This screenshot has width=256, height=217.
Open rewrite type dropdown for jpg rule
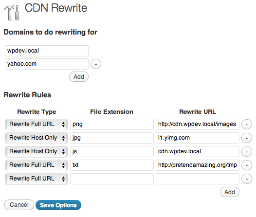[x=37, y=138]
